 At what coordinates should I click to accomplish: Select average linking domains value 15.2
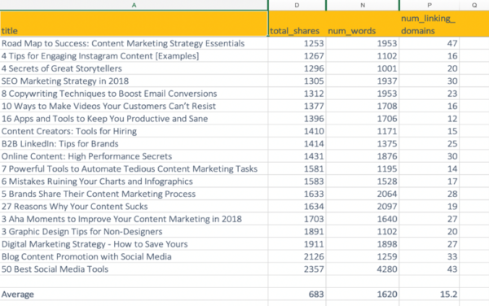coord(430,294)
